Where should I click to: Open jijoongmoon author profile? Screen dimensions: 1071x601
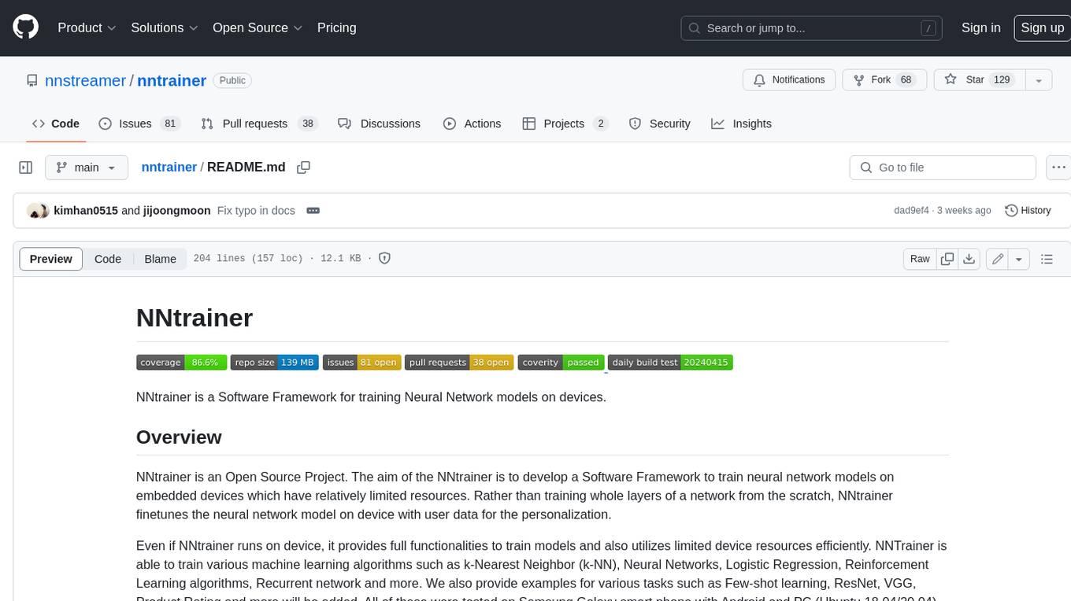(x=177, y=211)
